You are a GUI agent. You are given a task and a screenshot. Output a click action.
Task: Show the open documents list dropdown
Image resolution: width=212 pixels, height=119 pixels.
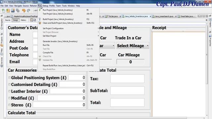(x=204, y=16)
